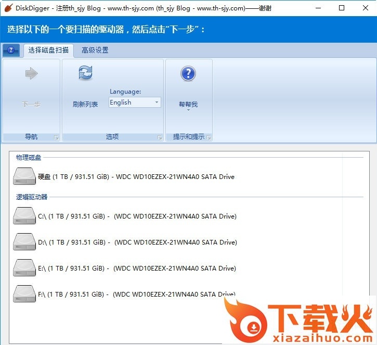Switch to the 高级设置 tab

95,50
